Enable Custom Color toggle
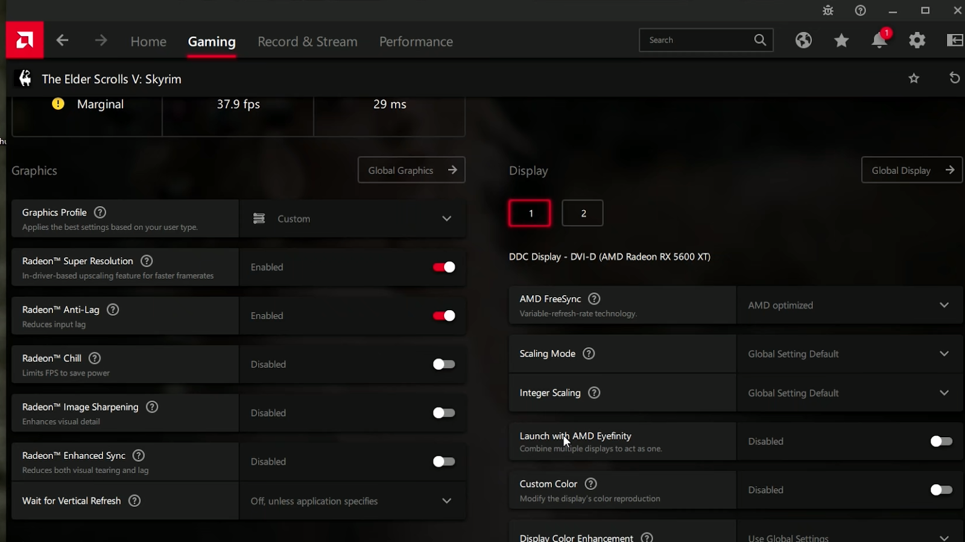Image resolution: width=965 pixels, height=542 pixels. coord(941,490)
